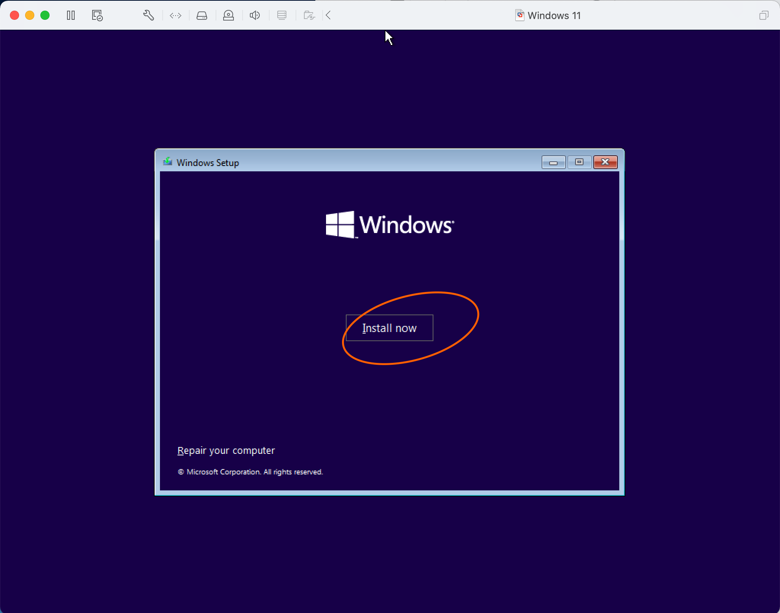
Task: Click the overlapping-windows icon at right
Action: pyautogui.click(x=764, y=15)
